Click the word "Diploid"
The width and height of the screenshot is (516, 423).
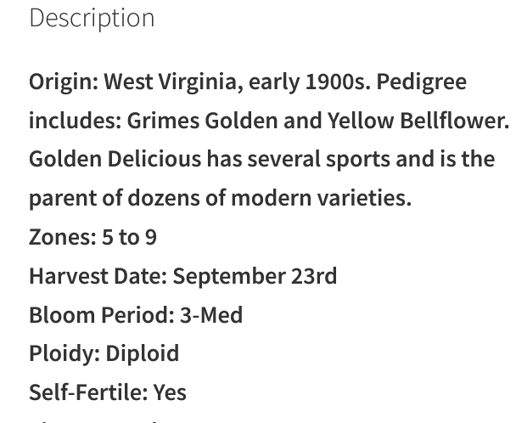click(142, 353)
